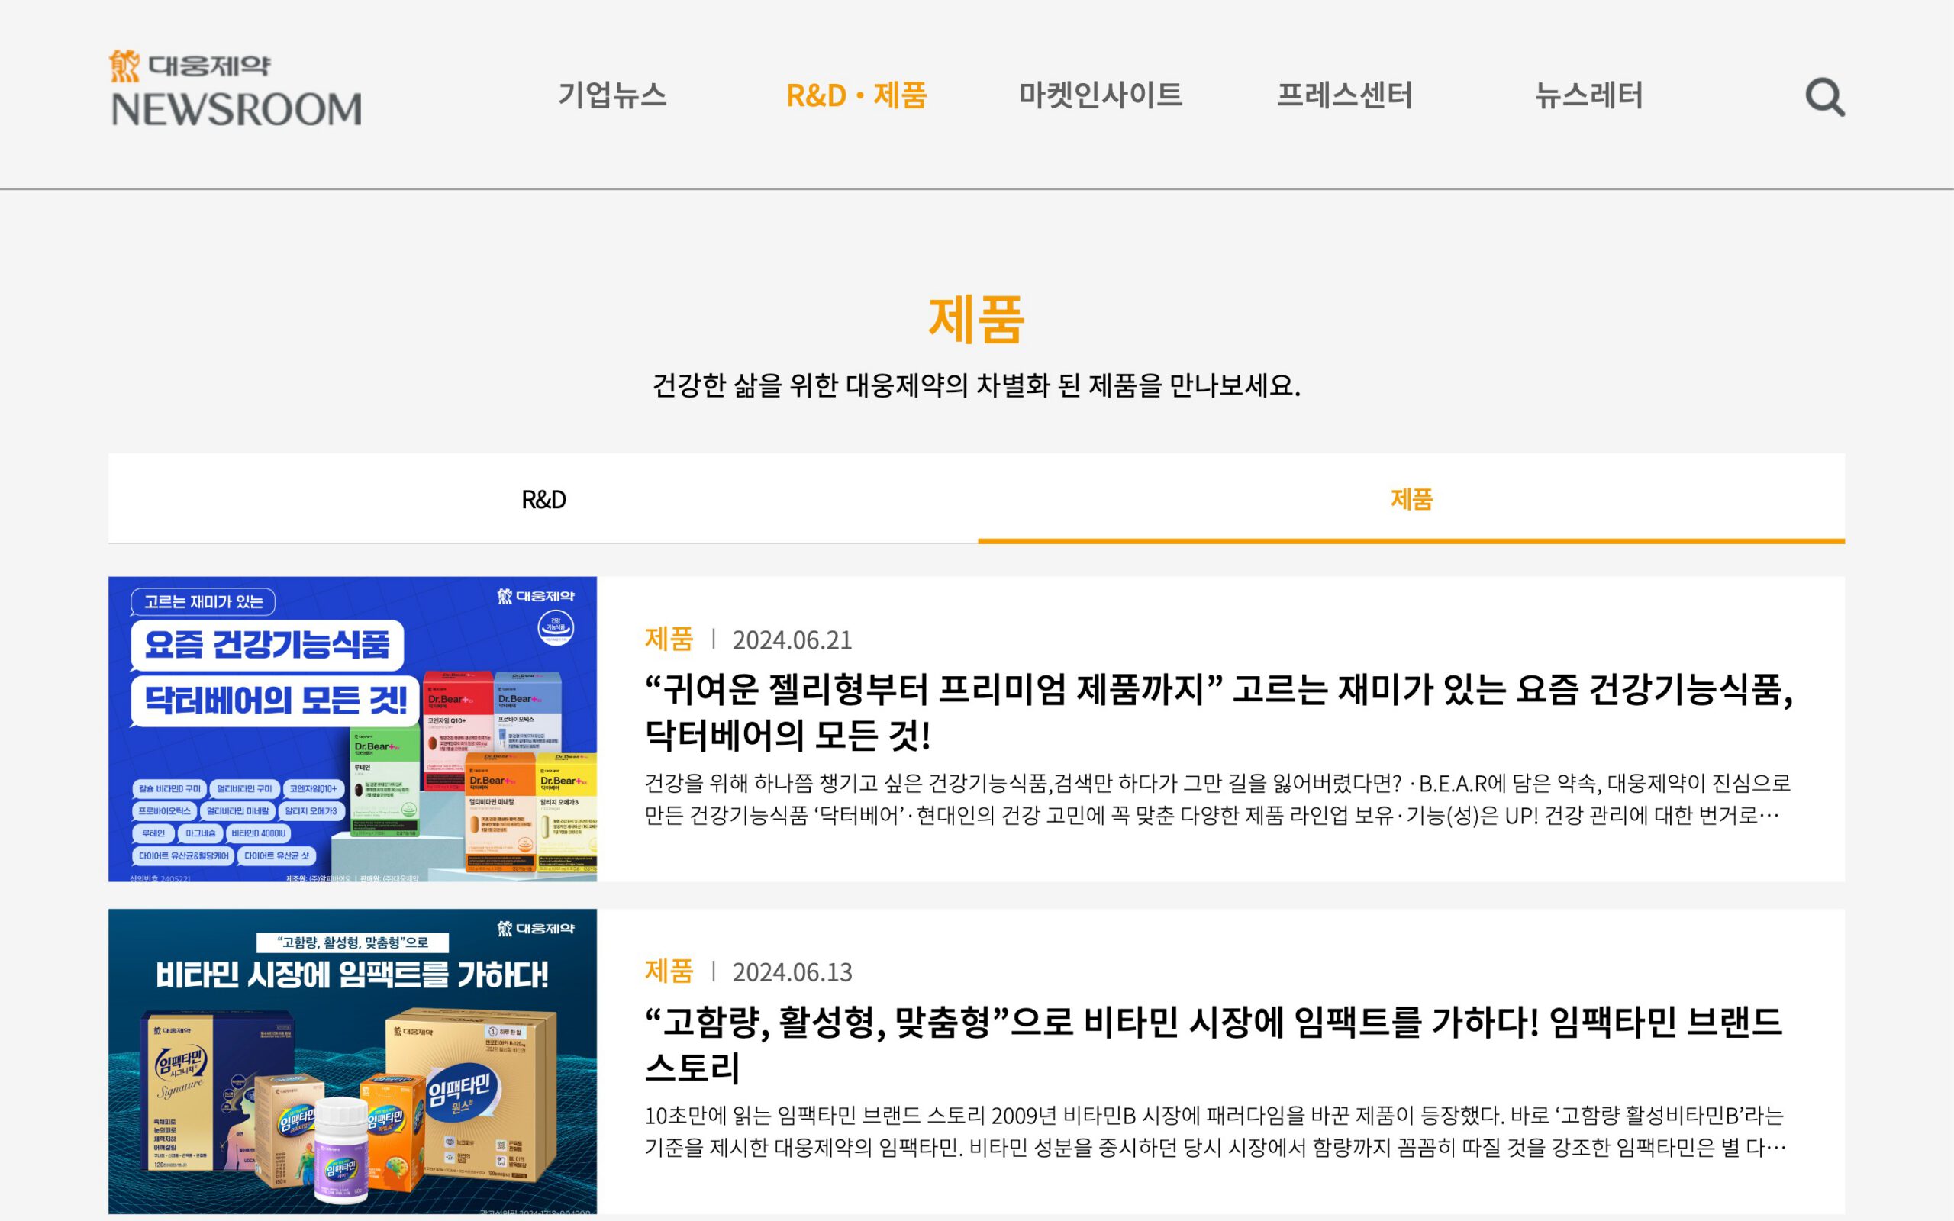Click the Daewoong Newsroom logo
This screenshot has height=1221, width=1954.
tap(236, 89)
